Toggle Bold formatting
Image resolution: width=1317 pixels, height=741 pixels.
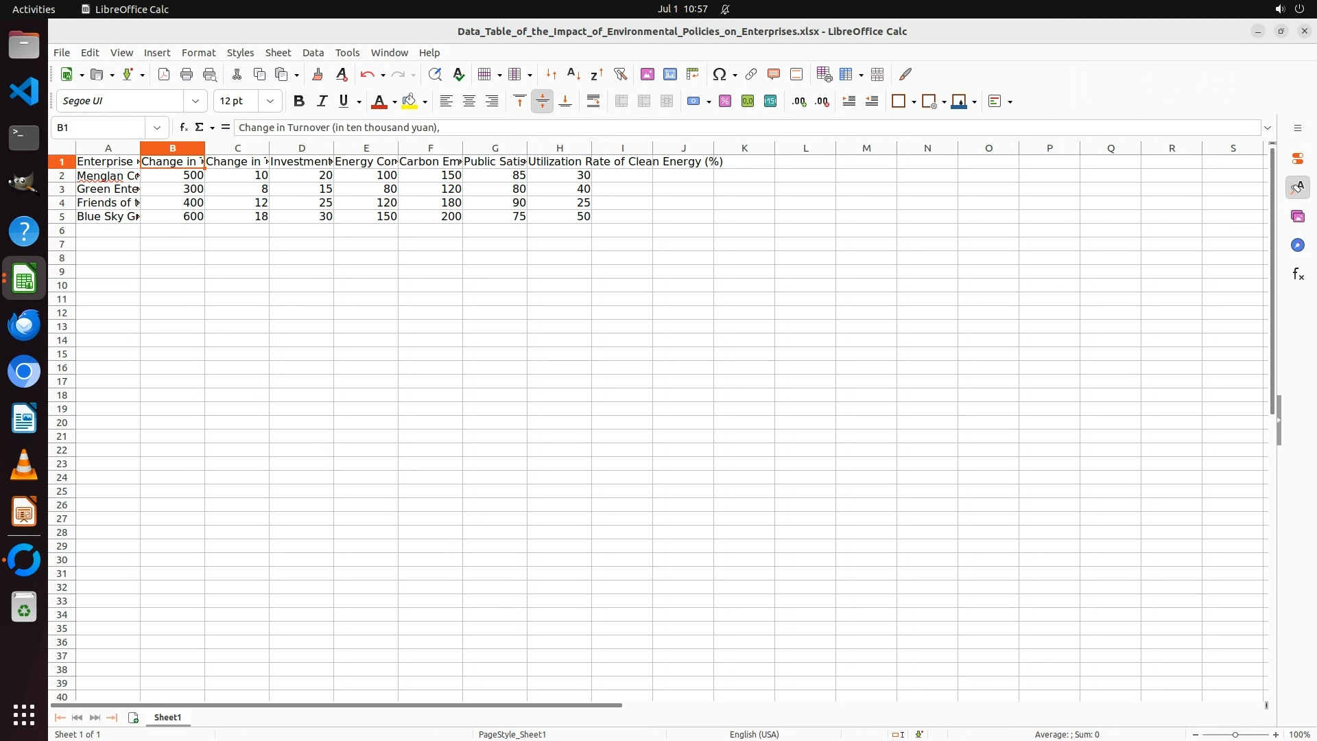tap(298, 102)
